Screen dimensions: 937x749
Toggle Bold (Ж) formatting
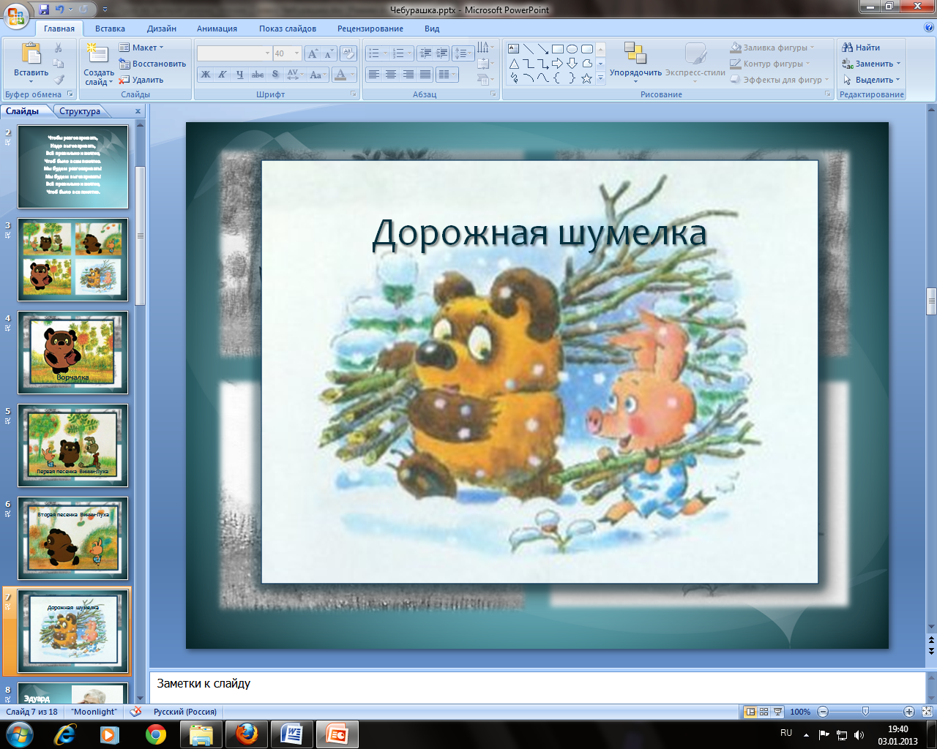[206, 75]
